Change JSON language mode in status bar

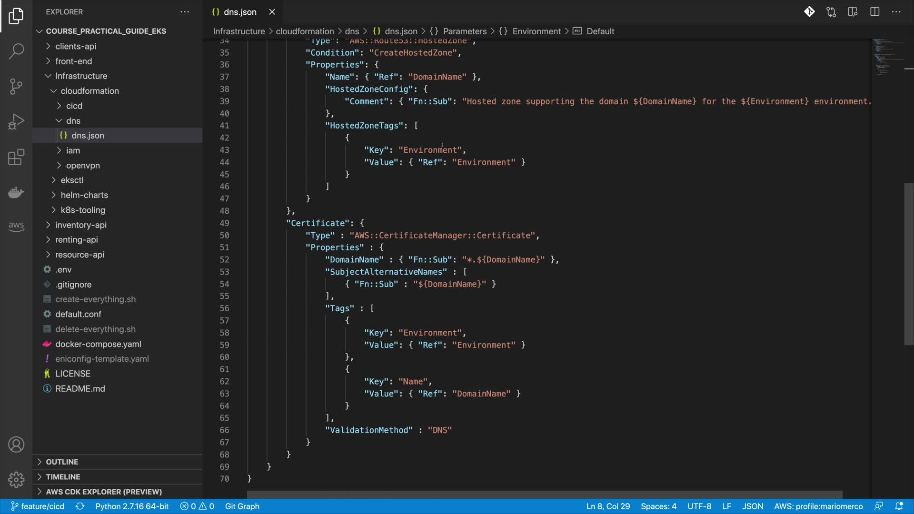pyautogui.click(x=753, y=506)
